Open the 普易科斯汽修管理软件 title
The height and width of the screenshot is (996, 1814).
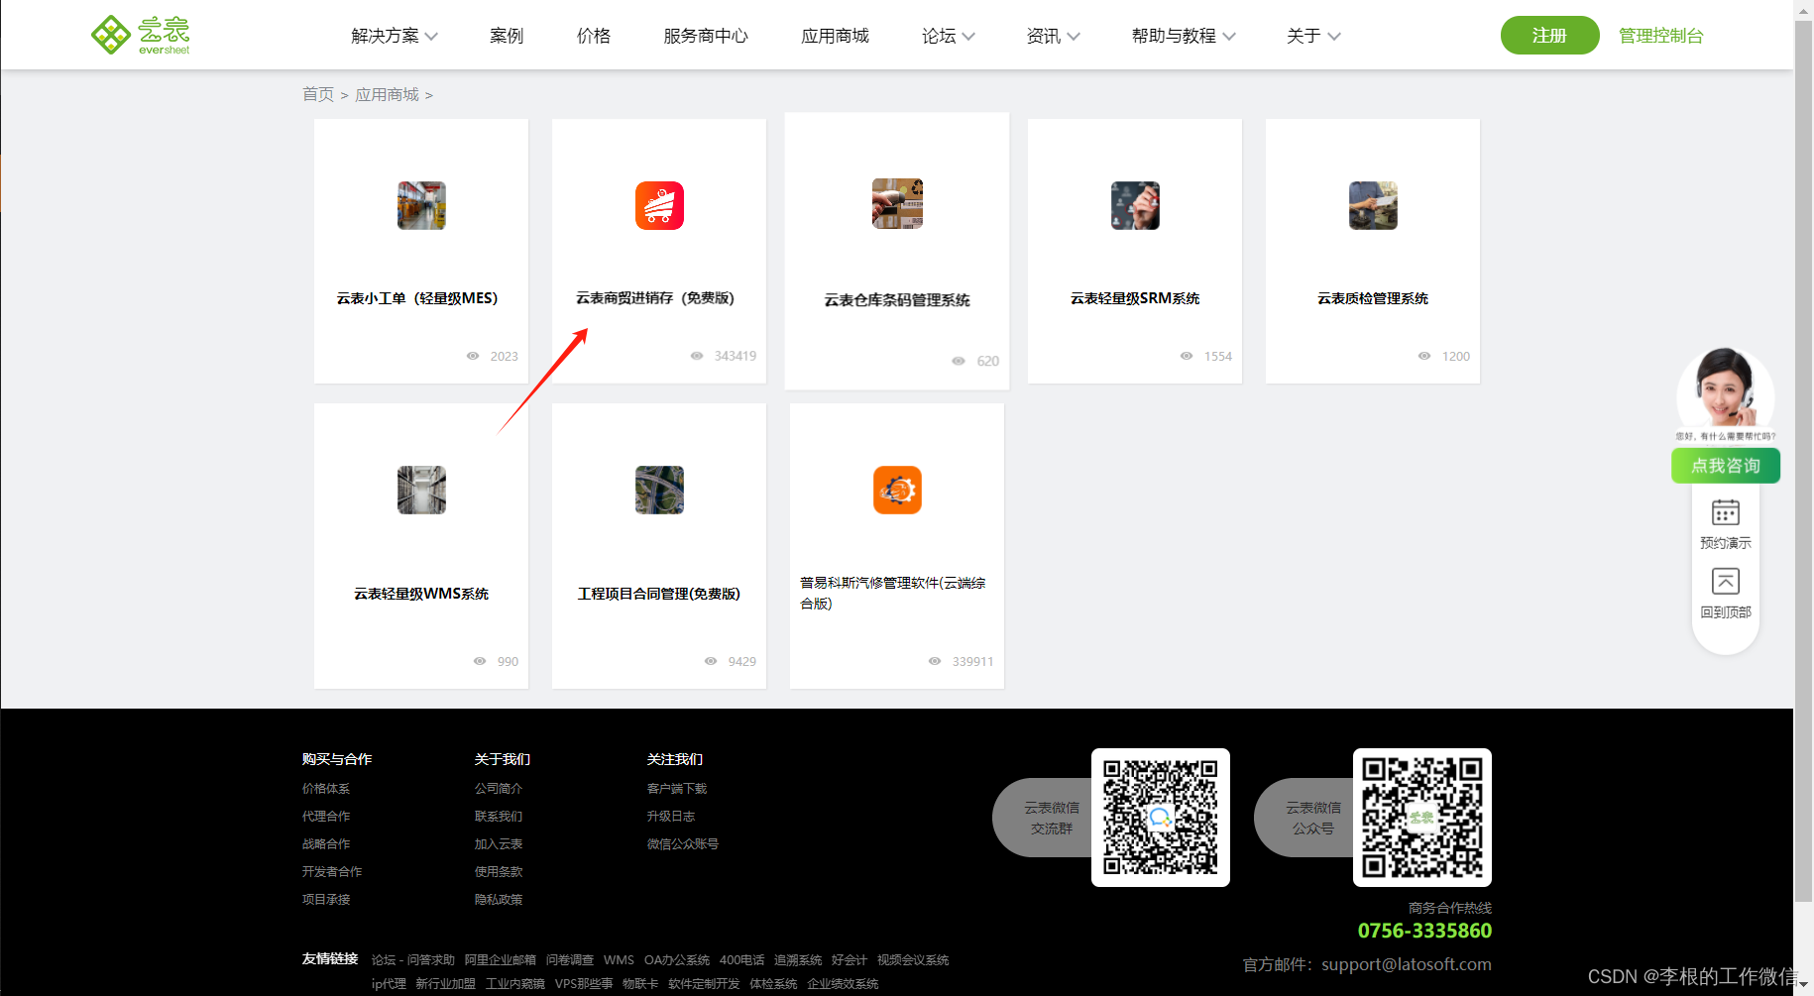click(893, 593)
